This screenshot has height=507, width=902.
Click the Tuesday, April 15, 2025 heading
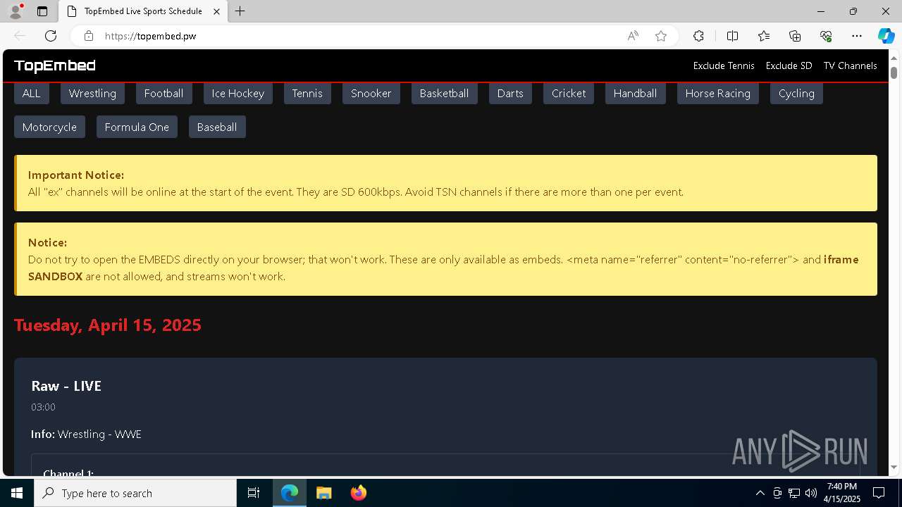(x=108, y=325)
